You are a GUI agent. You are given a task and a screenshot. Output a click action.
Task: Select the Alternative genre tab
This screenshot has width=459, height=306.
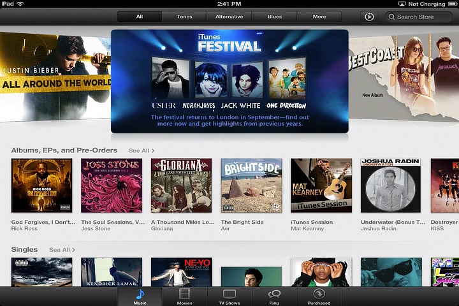point(229,17)
